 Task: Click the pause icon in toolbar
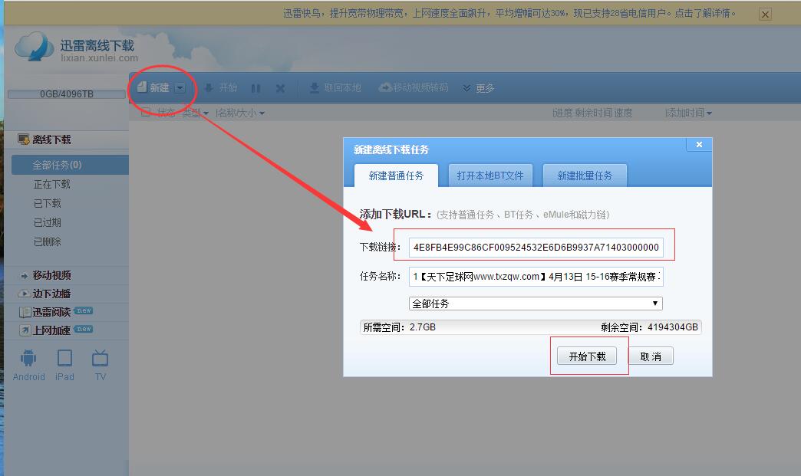click(x=256, y=88)
